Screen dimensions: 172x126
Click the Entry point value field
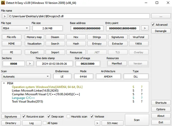[x=123, y=28]
